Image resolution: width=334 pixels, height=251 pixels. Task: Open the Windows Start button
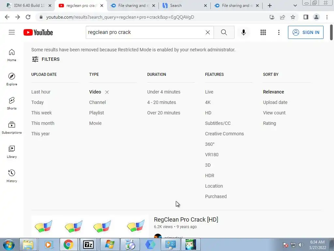tap(9, 244)
